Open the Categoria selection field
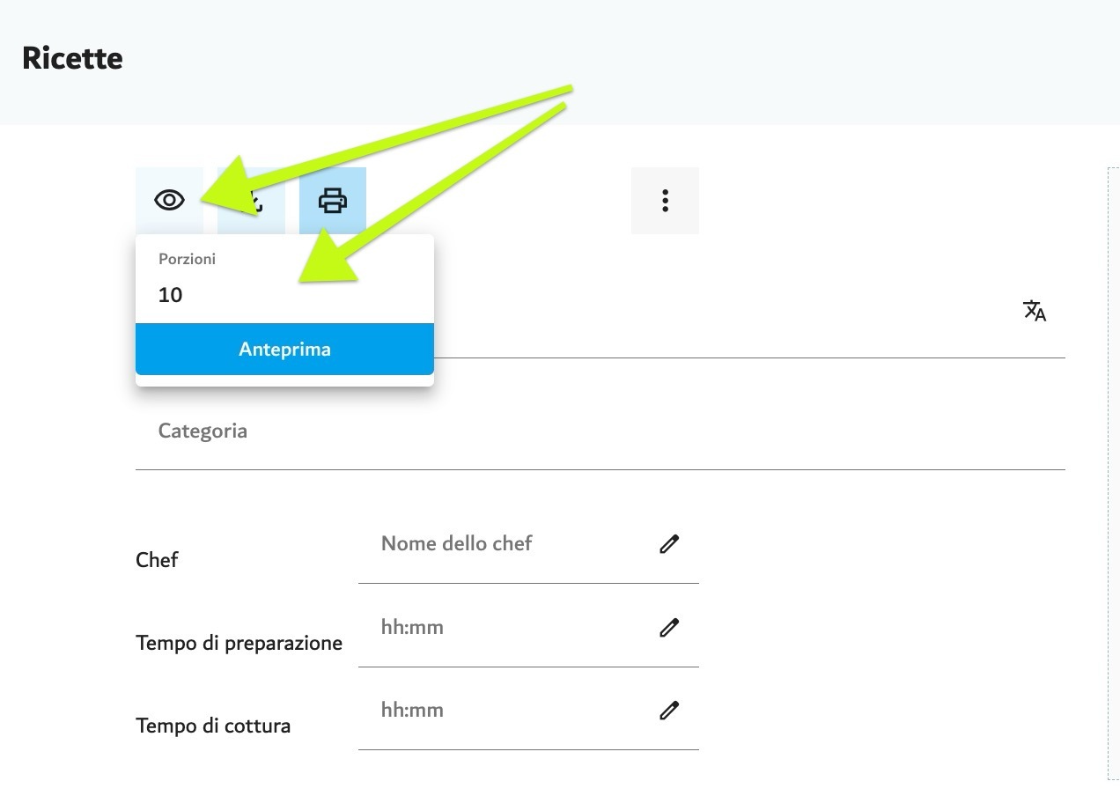The height and width of the screenshot is (796, 1120). coord(601,431)
